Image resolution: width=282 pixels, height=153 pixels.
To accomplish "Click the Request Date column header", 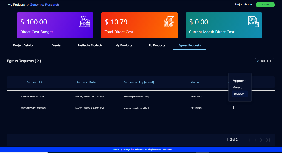I will (x=86, y=82).
